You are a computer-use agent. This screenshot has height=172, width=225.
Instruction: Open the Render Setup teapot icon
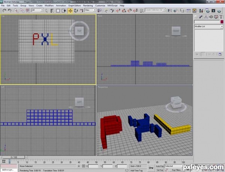tap(207, 10)
